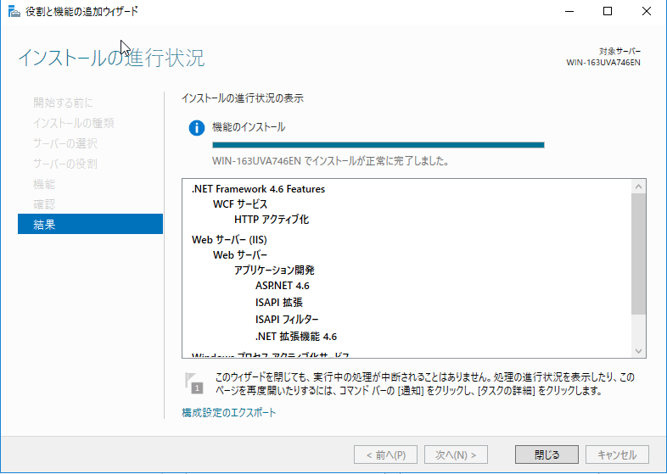Image resolution: width=667 pixels, height=474 pixels.
Task: Select the 結果 step in the sidebar
Action: click(90, 224)
